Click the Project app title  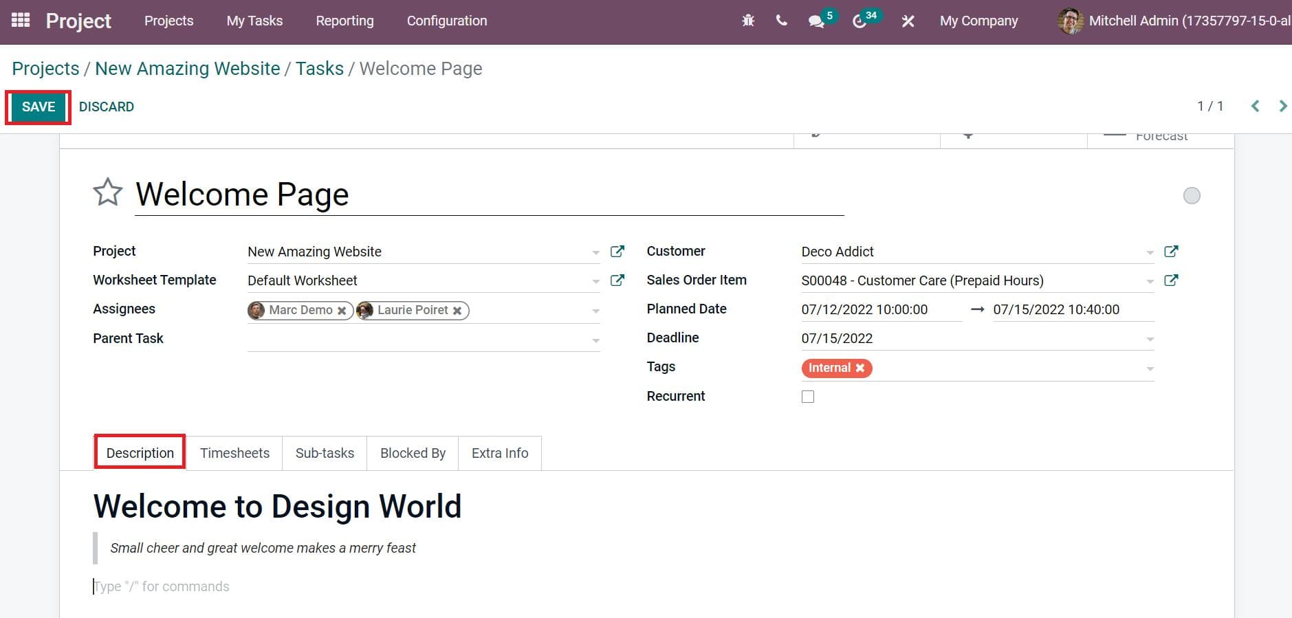pyautogui.click(x=78, y=21)
